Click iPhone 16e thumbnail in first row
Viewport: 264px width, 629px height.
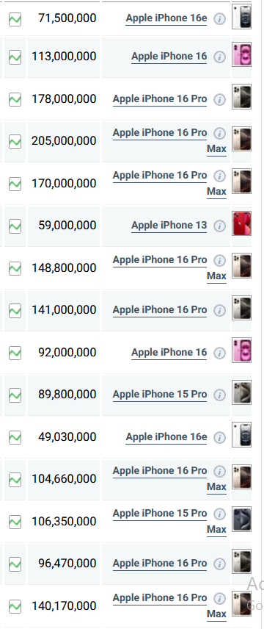(241, 16)
